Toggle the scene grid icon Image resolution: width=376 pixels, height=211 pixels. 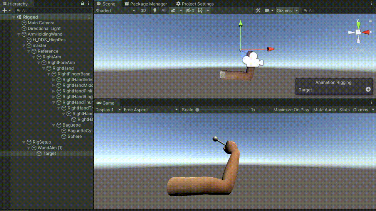(x=200, y=11)
